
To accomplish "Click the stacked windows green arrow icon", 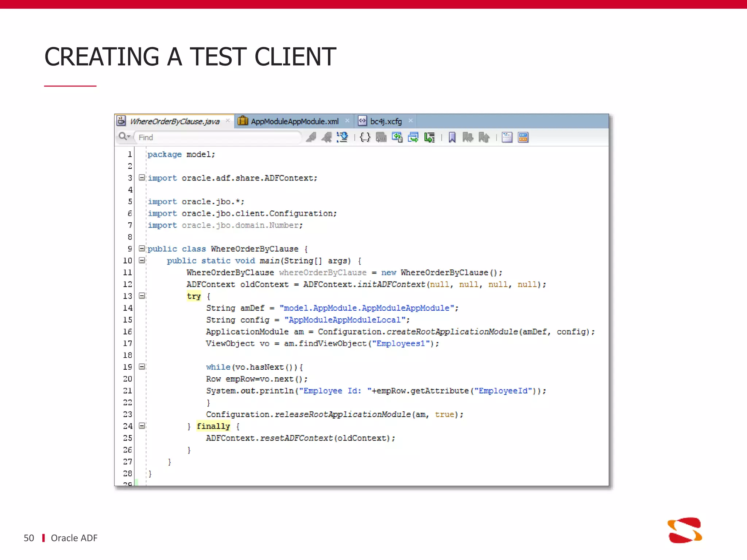I will tap(413, 137).
